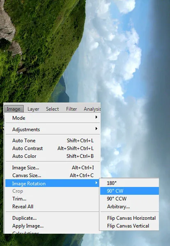Screen dimensions: 170x246
Task: Rotate image 90° CCW
Action: [129, 198]
